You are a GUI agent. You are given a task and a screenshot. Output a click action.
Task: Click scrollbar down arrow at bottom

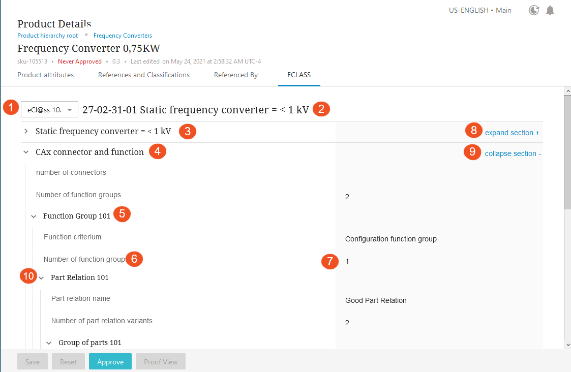tap(567, 345)
